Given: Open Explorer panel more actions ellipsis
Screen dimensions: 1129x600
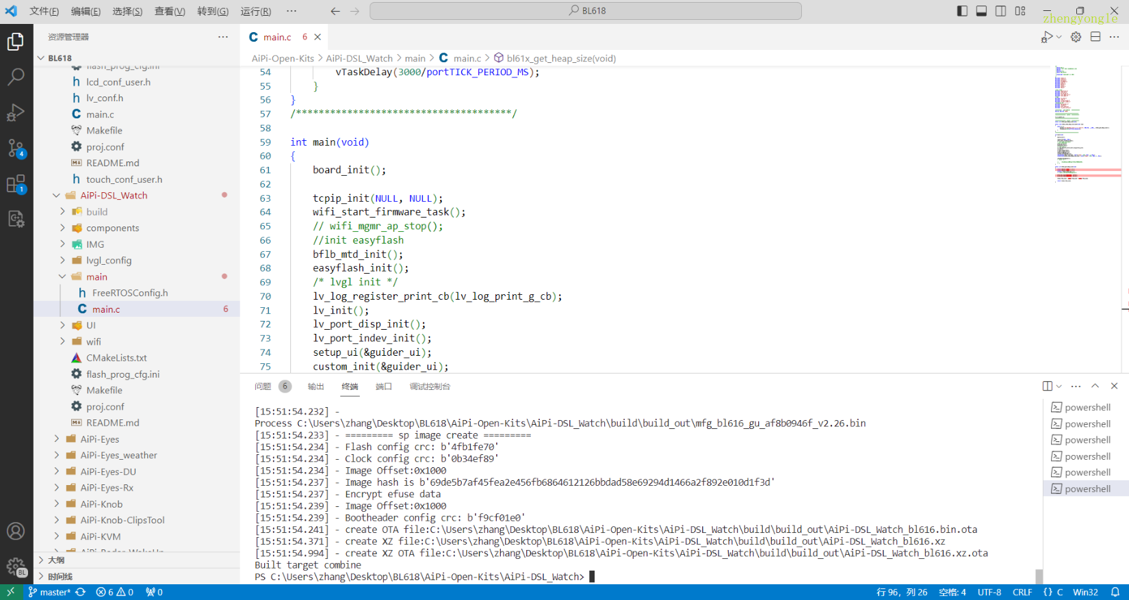Looking at the screenshot, I should pos(223,37).
